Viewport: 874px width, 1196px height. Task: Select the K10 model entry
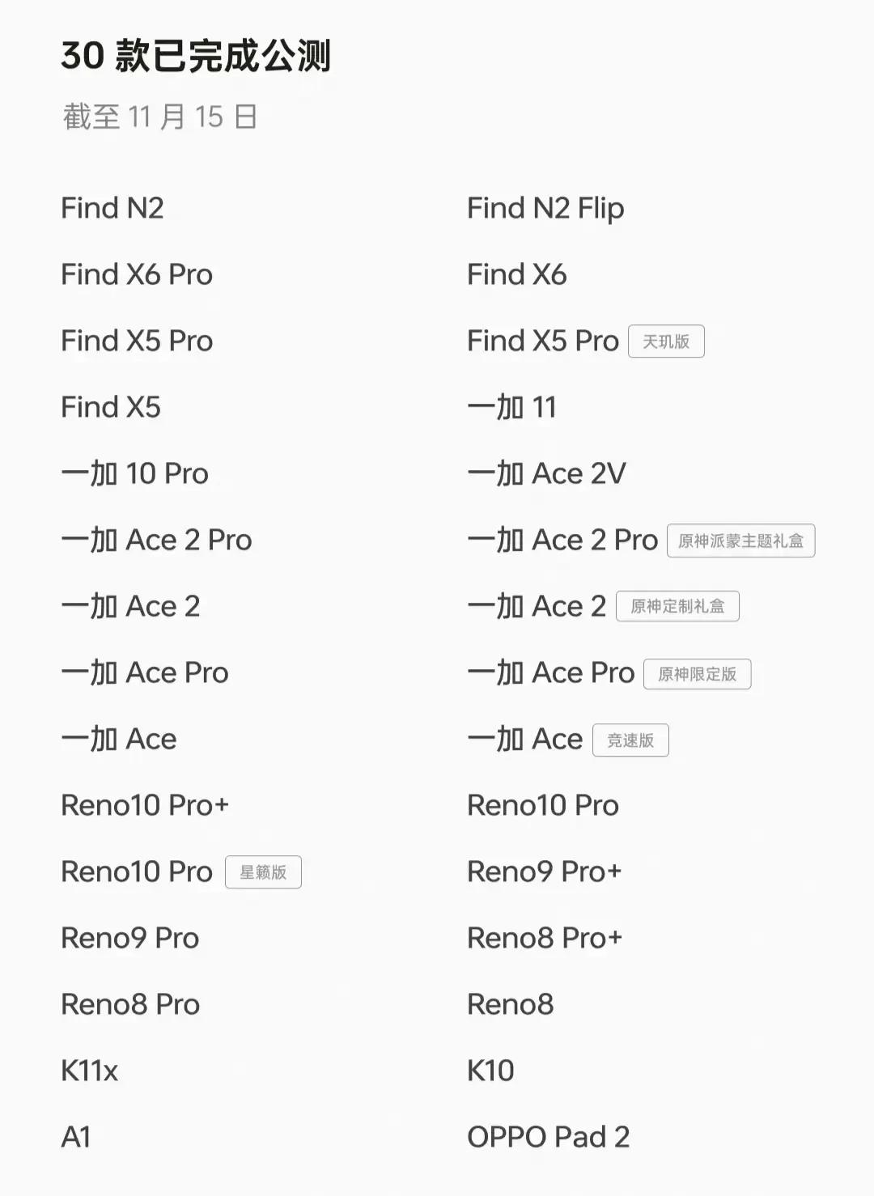[490, 1071]
